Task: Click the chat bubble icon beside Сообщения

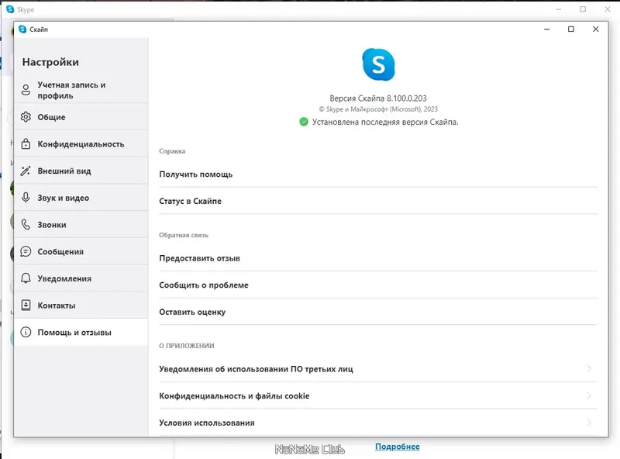Action: [x=26, y=251]
